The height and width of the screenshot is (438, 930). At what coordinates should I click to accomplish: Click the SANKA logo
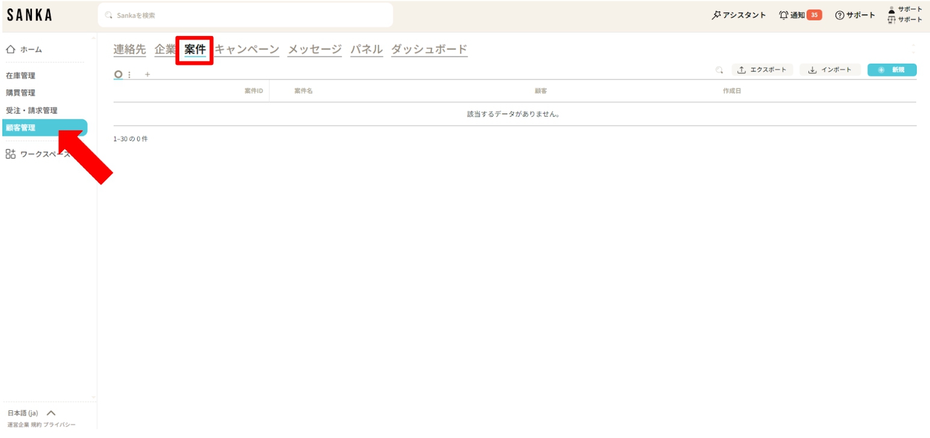29,16
